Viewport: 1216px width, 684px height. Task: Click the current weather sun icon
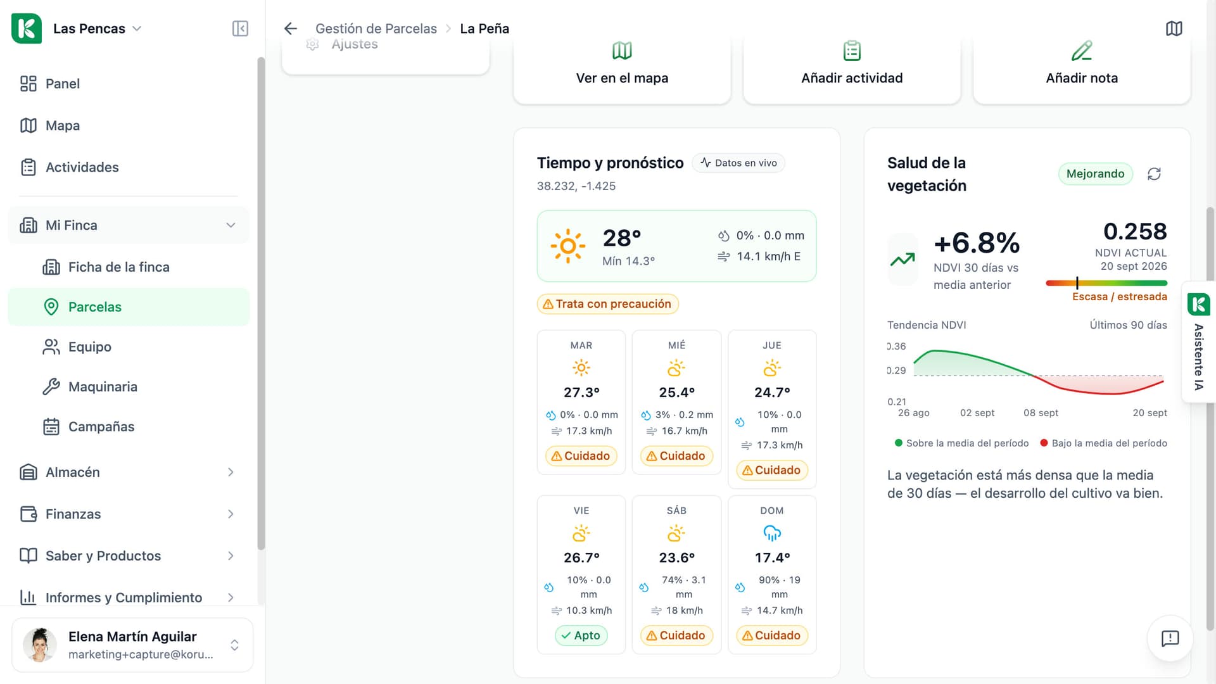pyautogui.click(x=567, y=246)
